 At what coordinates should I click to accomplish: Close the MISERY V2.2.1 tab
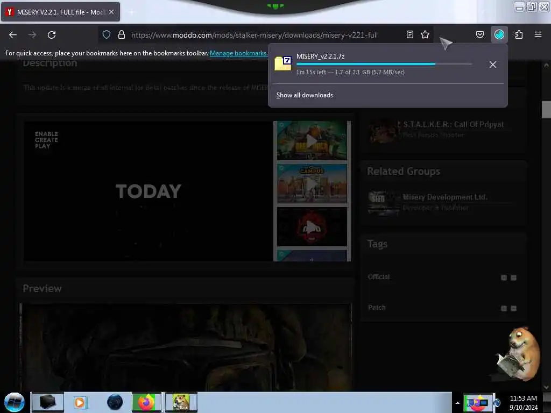(x=111, y=12)
